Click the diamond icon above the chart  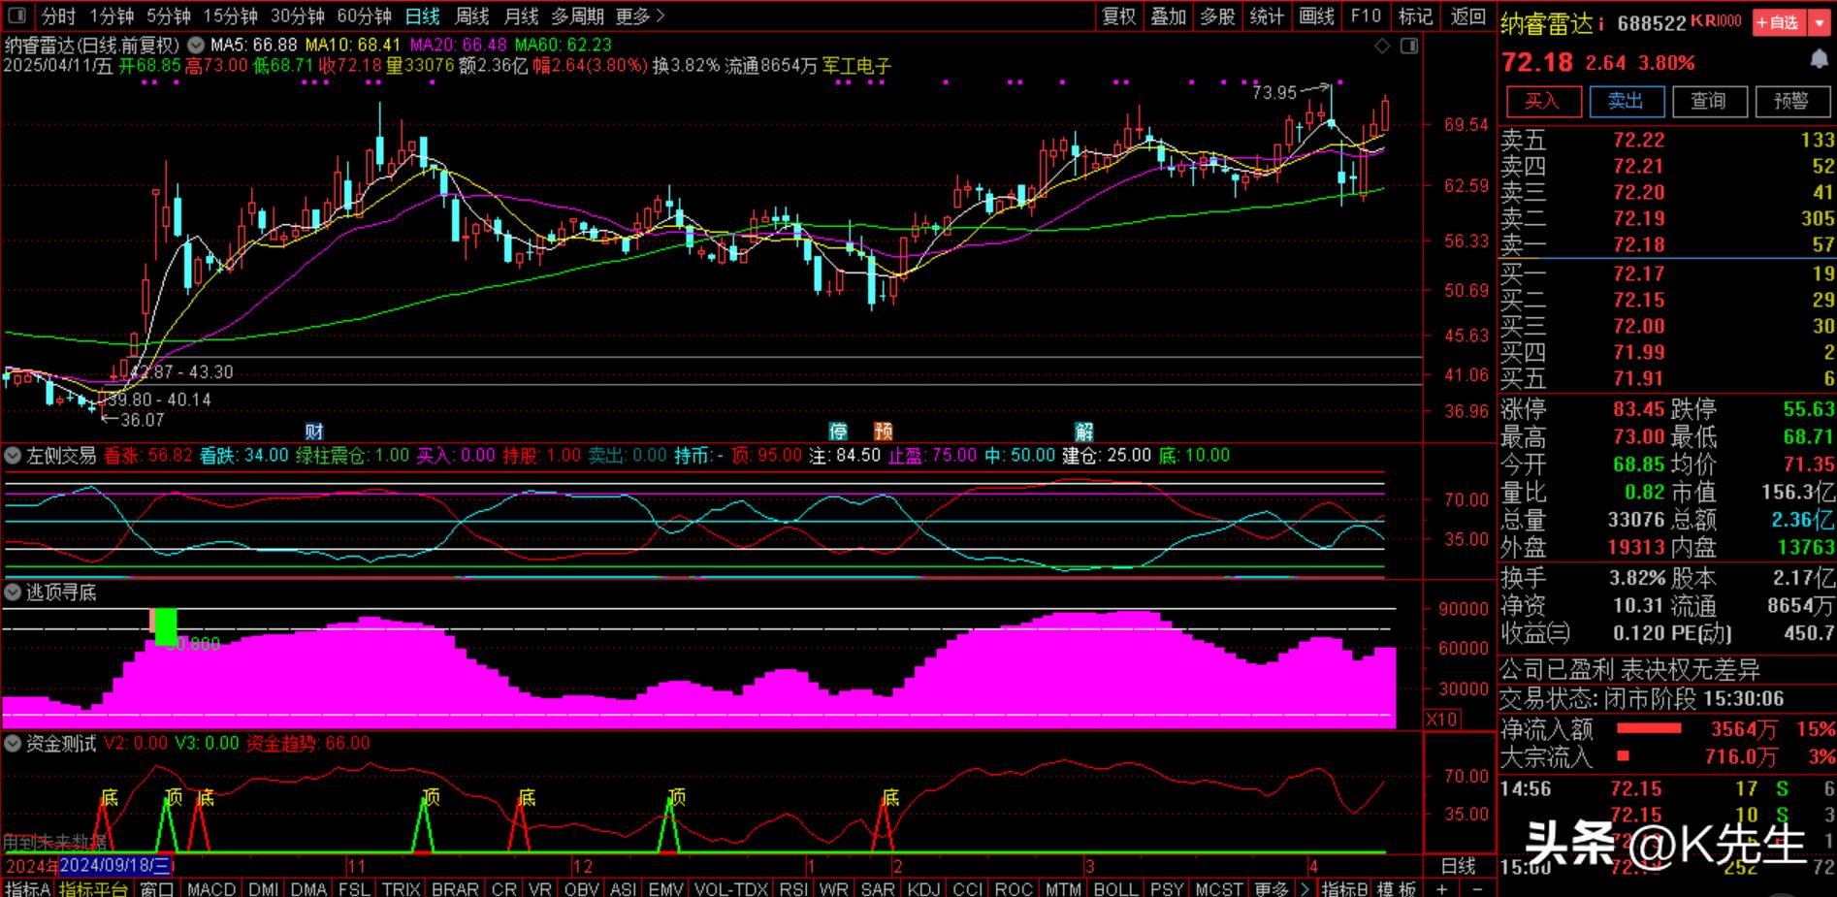click(1382, 46)
